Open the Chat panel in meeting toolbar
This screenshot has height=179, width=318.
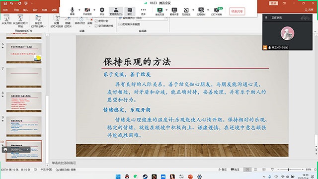[x=130, y=11]
